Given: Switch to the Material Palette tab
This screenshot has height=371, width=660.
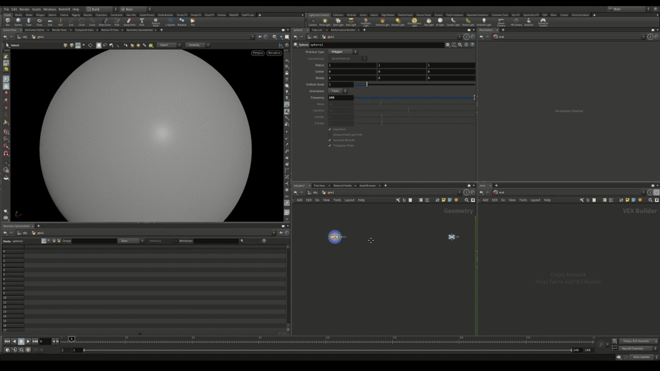Looking at the screenshot, I should point(342,185).
